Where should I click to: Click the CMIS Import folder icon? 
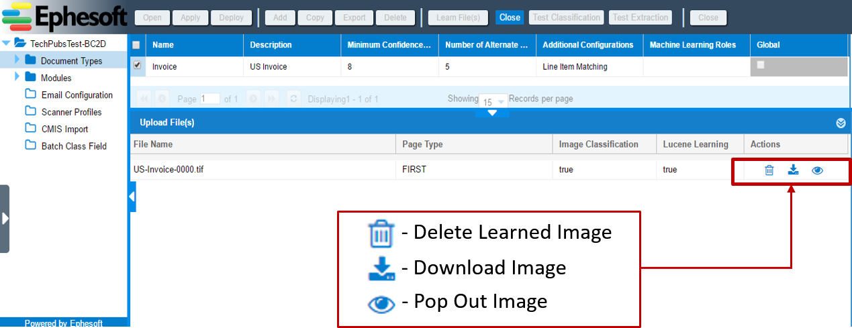pyautogui.click(x=30, y=127)
